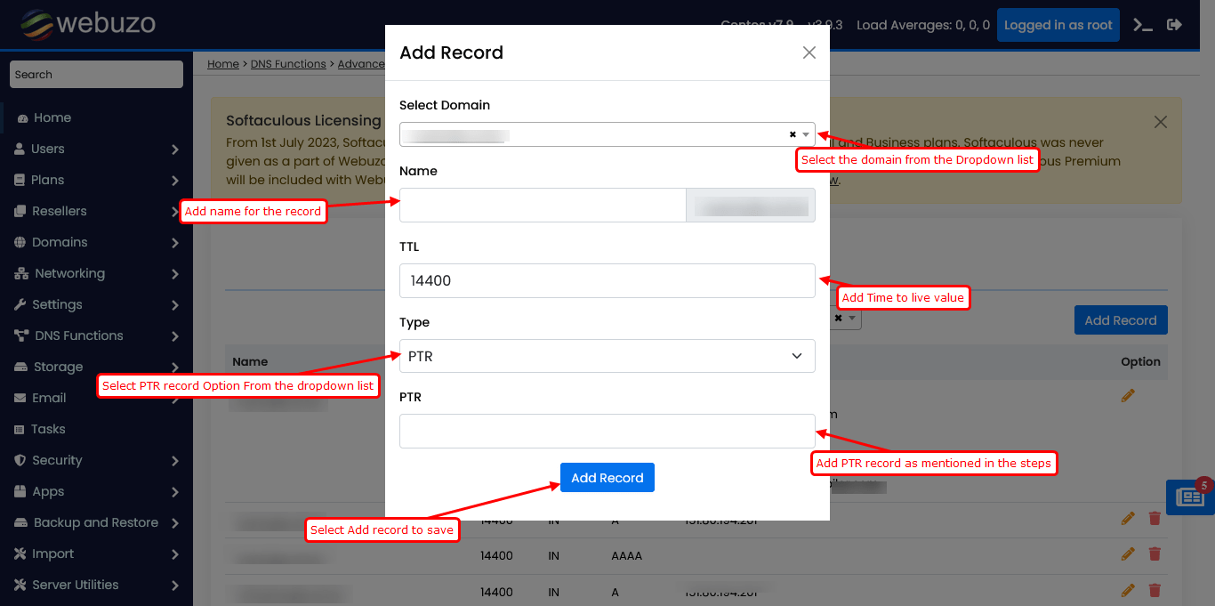Dismiss the Softaculous Licensing banner
This screenshot has width=1215, height=606.
(1160, 122)
